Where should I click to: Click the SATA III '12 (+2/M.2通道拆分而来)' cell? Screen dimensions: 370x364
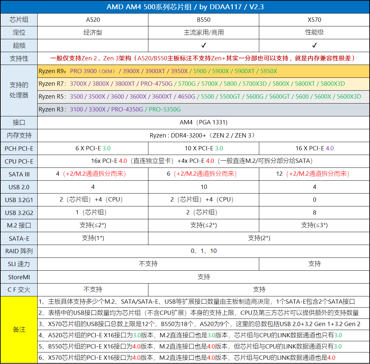pyautogui.click(x=314, y=174)
